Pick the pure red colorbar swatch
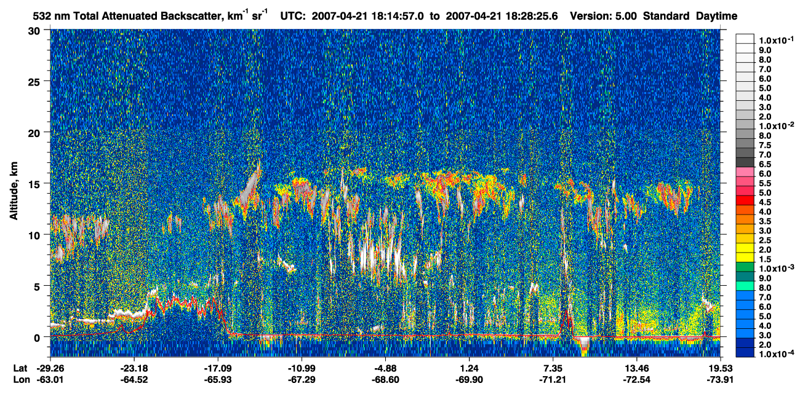The height and width of the screenshot is (410, 800). 745,200
